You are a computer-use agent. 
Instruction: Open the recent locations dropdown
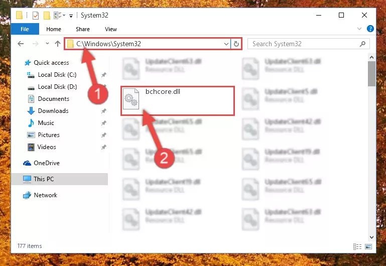(x=47, y=44)
